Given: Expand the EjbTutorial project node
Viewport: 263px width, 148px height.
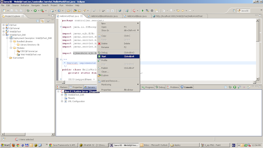Looking at the screenshot, I should tap(4, 28).
